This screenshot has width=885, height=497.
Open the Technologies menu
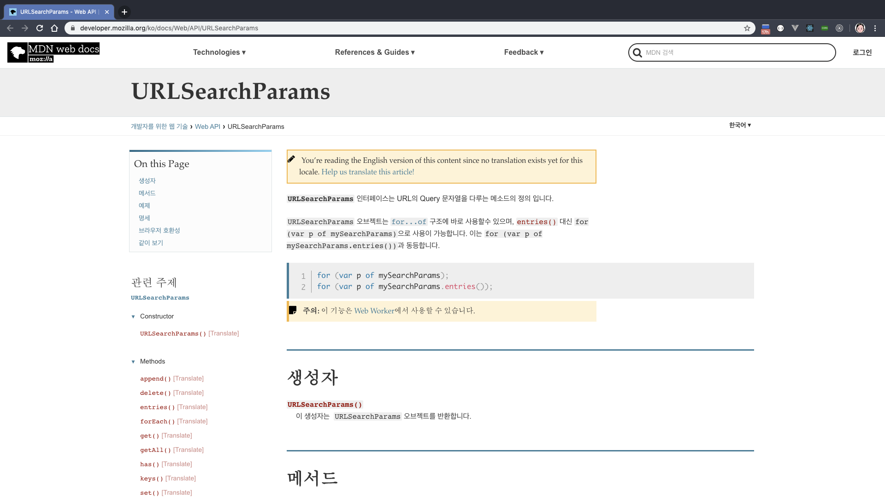coord(219,52)
